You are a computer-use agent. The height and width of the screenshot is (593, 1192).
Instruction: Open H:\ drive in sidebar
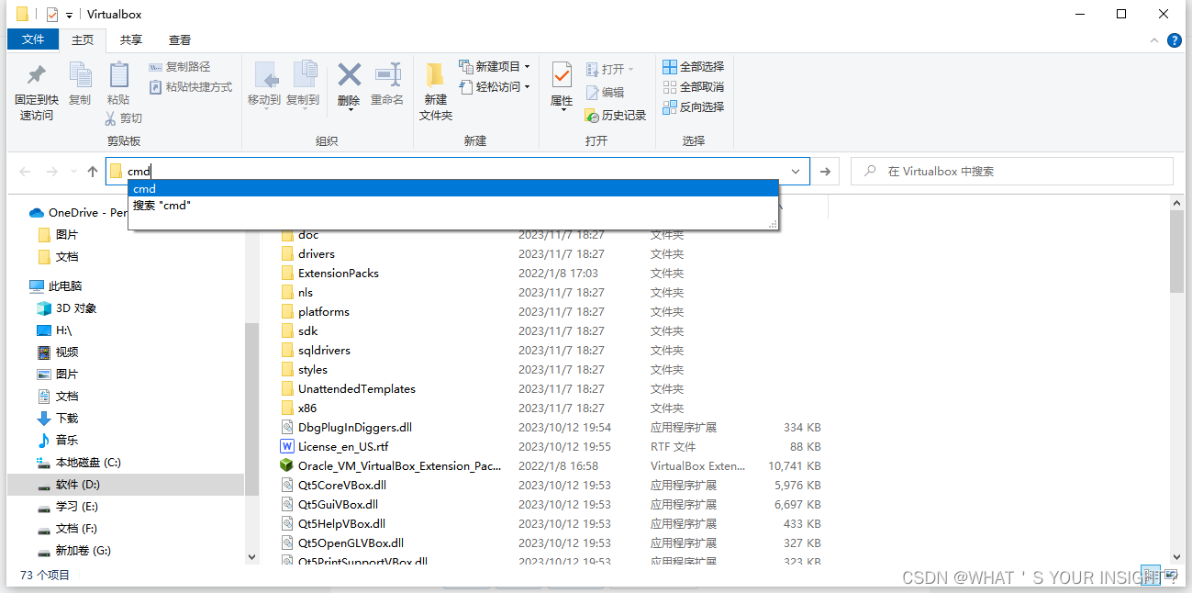(x=53, y=330)
